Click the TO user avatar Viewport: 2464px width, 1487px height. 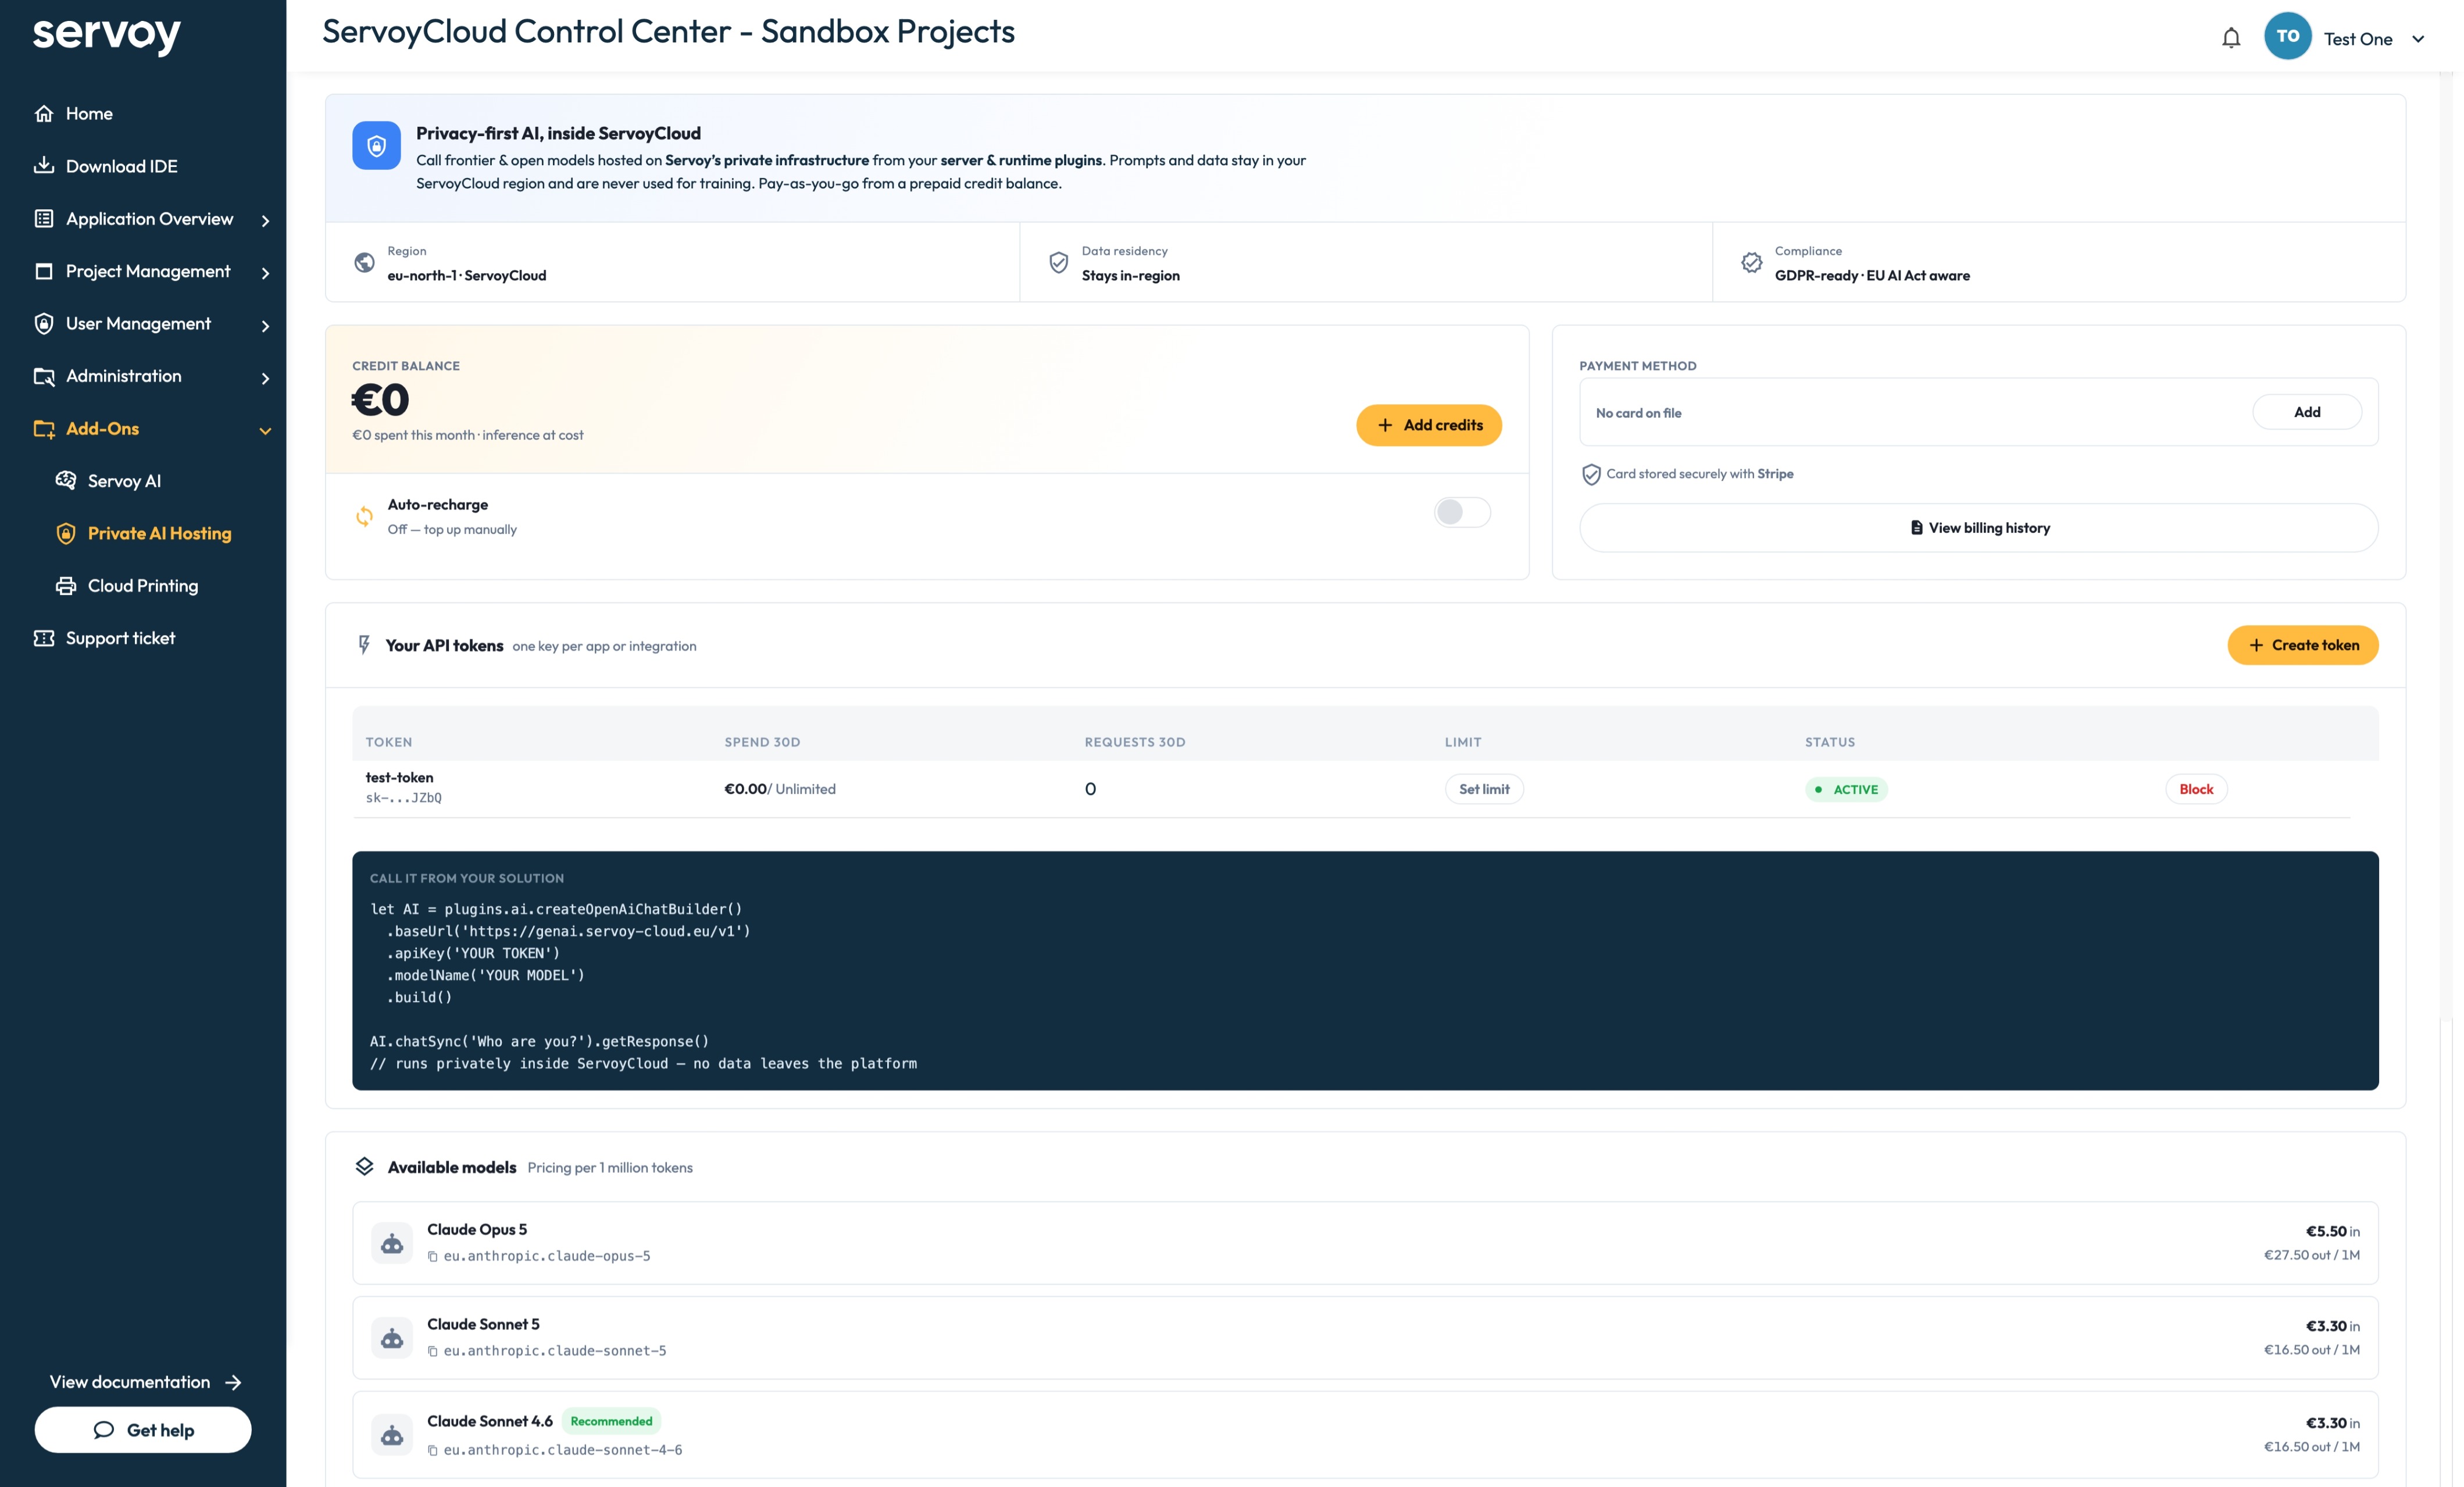coord(2287,37)
